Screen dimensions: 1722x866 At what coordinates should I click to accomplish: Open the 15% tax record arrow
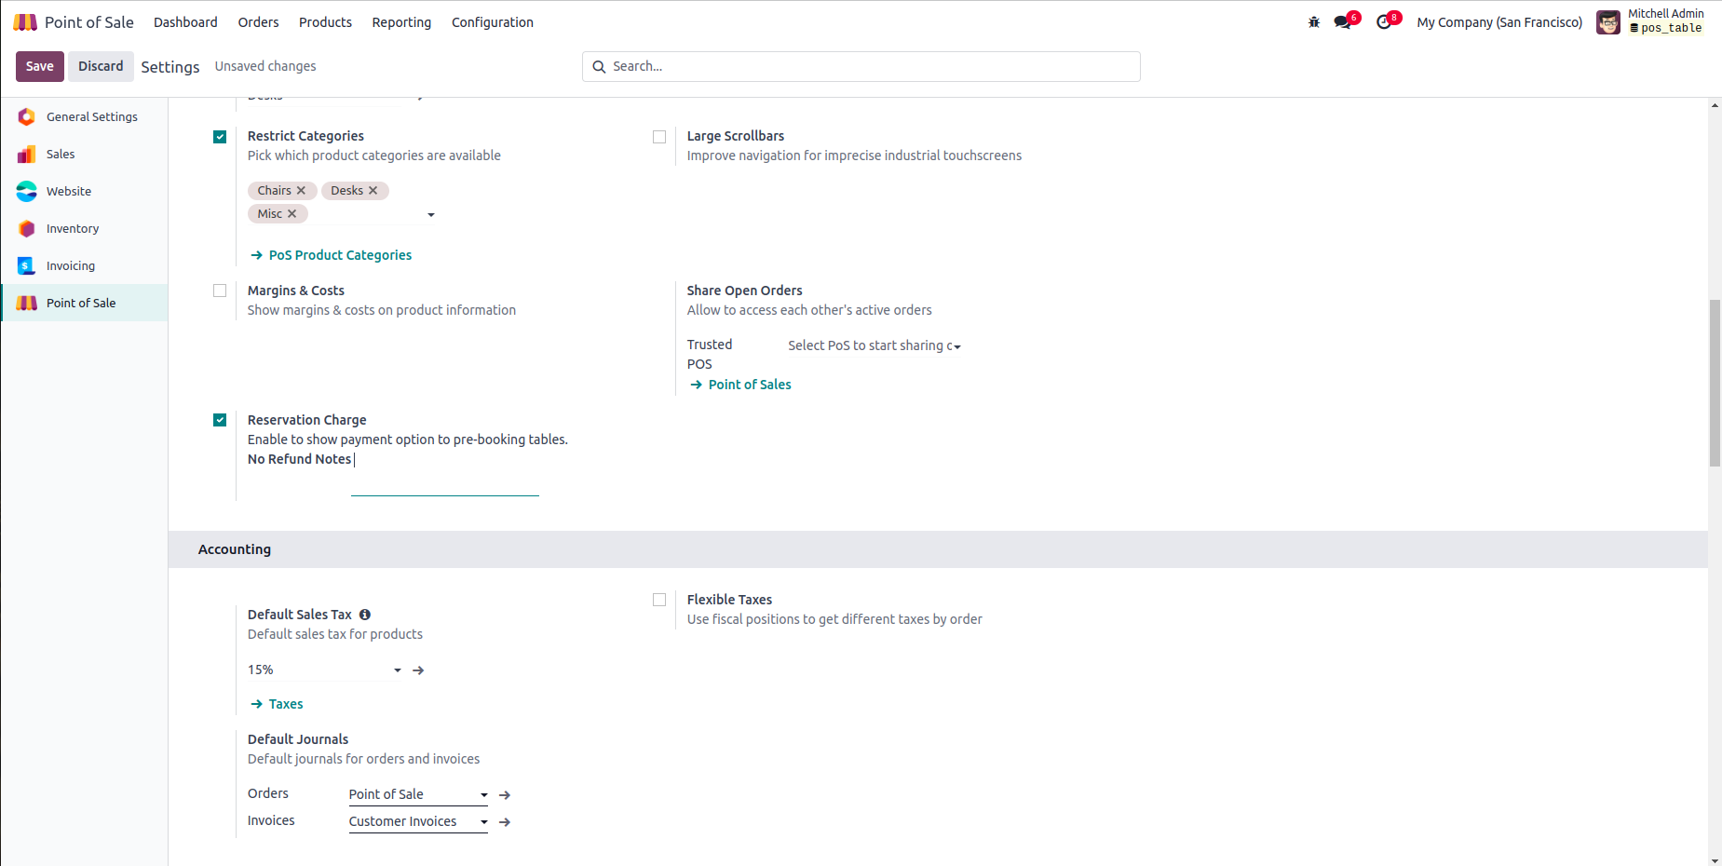[x=418, y=670]
